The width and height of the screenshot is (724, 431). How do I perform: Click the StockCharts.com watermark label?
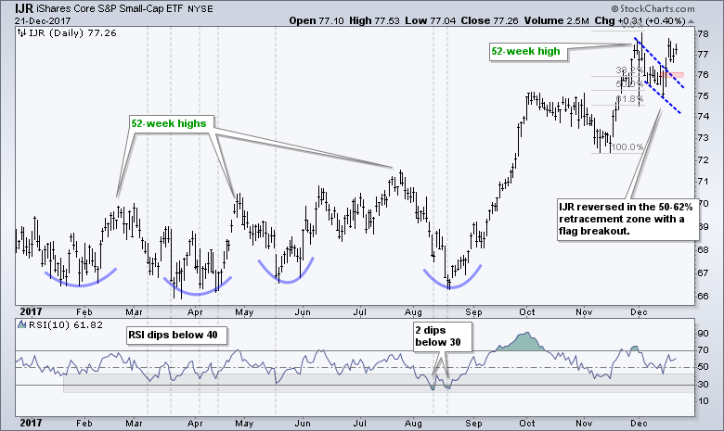click(x=653, y=8)
